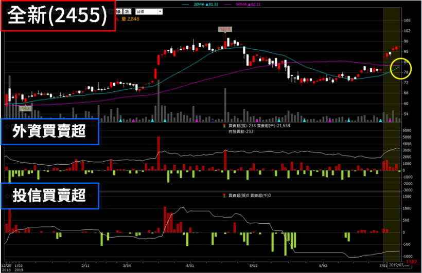Click the 96 price axis value
Image resolution: width=422 pixels, height=273 pixels.
click(406, 42)
